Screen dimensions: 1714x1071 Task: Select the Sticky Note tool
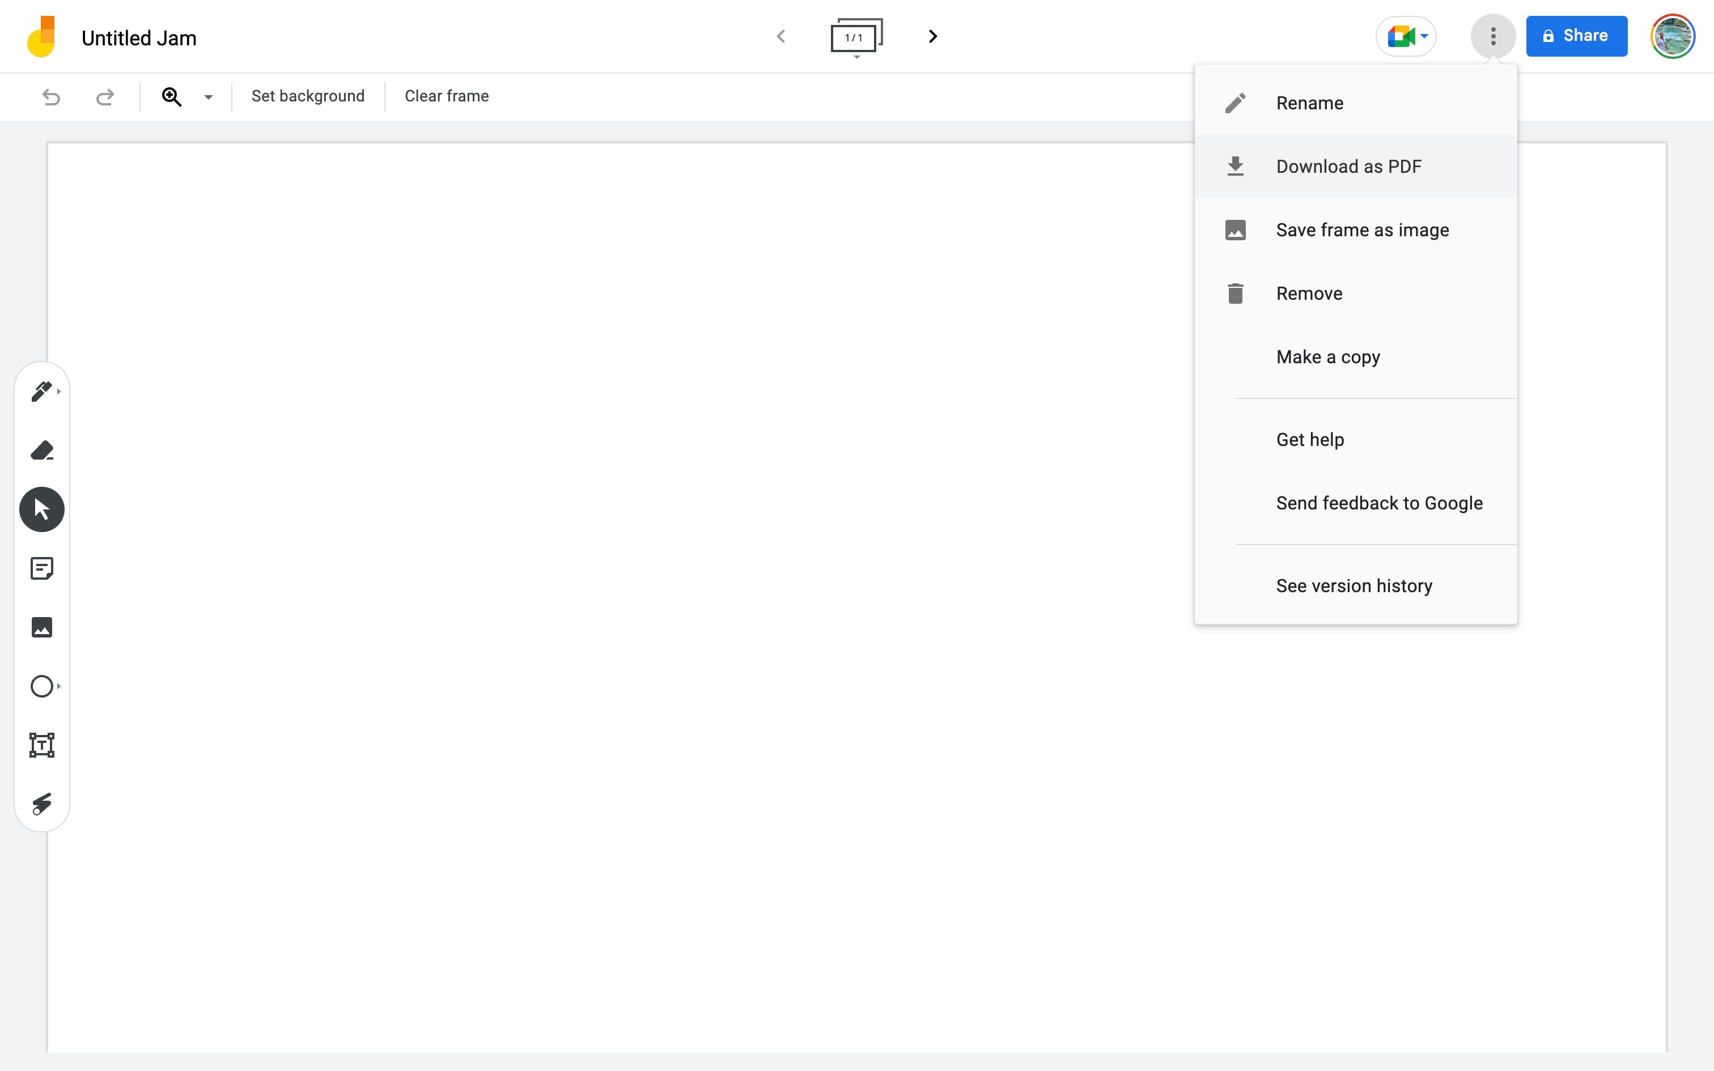pyautogui.click(x=42, y=568)
